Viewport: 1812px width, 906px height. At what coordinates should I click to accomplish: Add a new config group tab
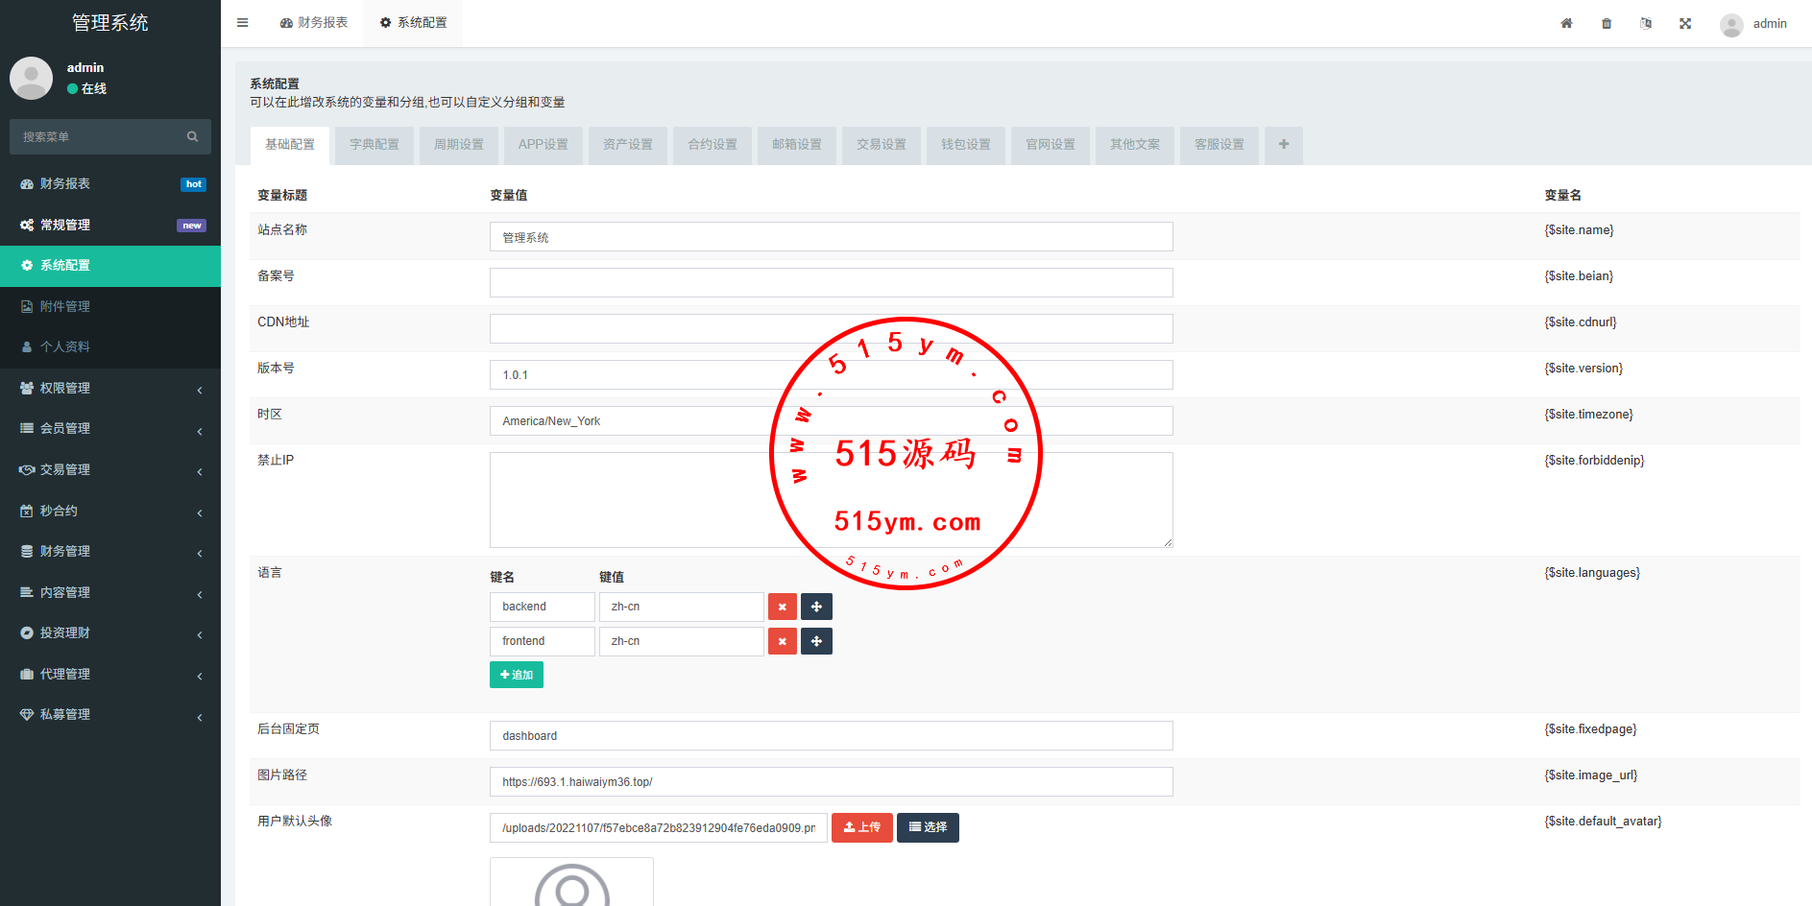pyautogui.click(x=1283, y=145)
